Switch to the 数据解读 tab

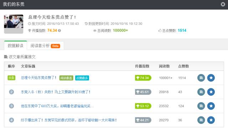pos(16,46)
